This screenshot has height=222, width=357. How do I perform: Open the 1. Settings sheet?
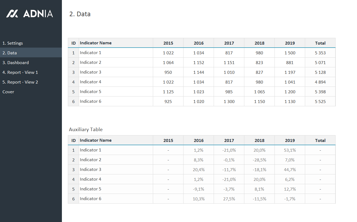(x=13, y=43)
